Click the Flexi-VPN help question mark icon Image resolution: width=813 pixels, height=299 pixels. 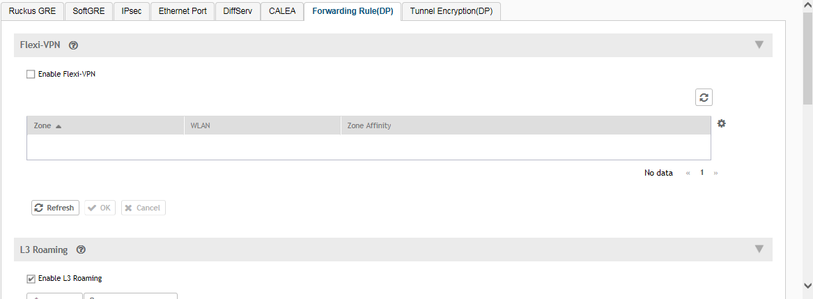coord(73,45)
